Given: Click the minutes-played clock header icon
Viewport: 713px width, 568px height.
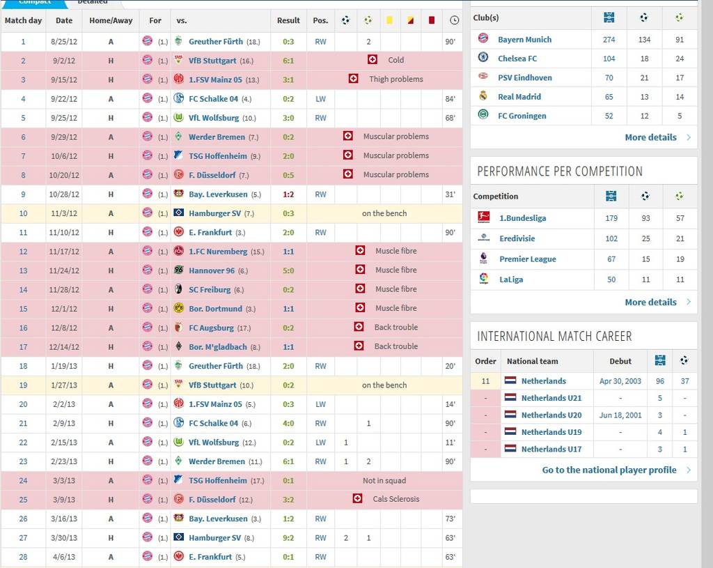Looking at the screenshot, I should pyautogui.click(x=454, y=20).
